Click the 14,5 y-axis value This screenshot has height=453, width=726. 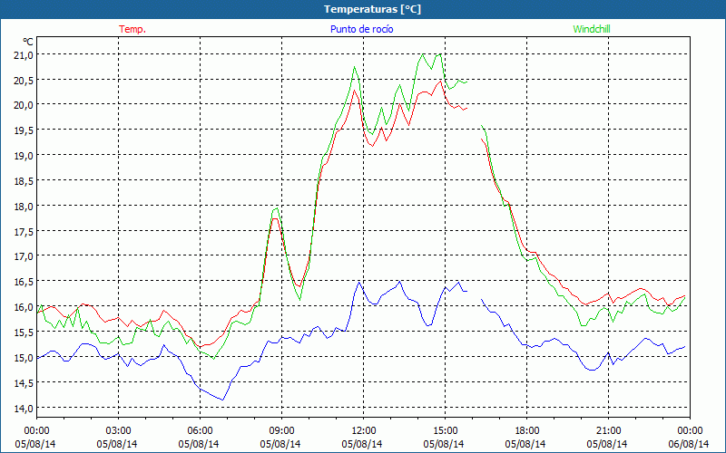(24, 382)
